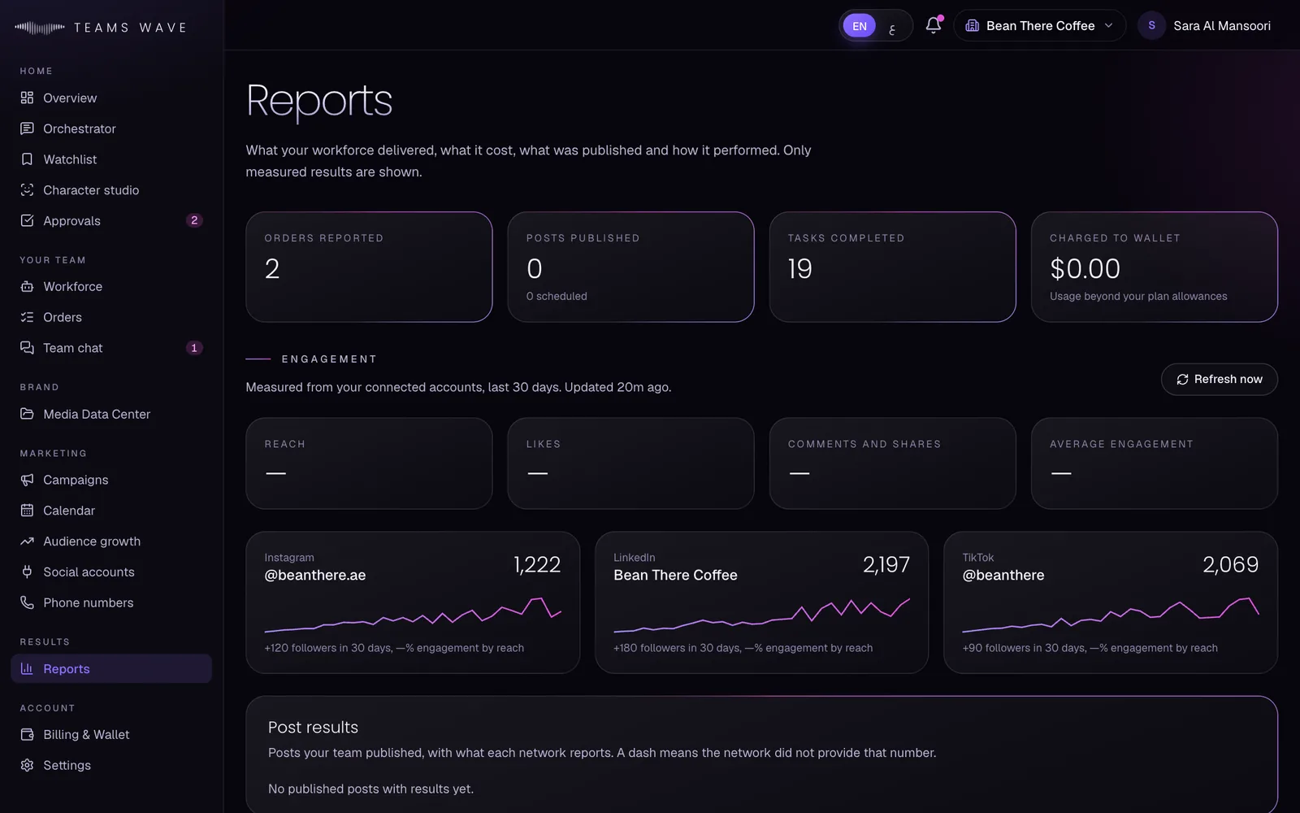Click the Charged to Wallet $0.00 value

pyautogui.click(x=1085, y=268)
